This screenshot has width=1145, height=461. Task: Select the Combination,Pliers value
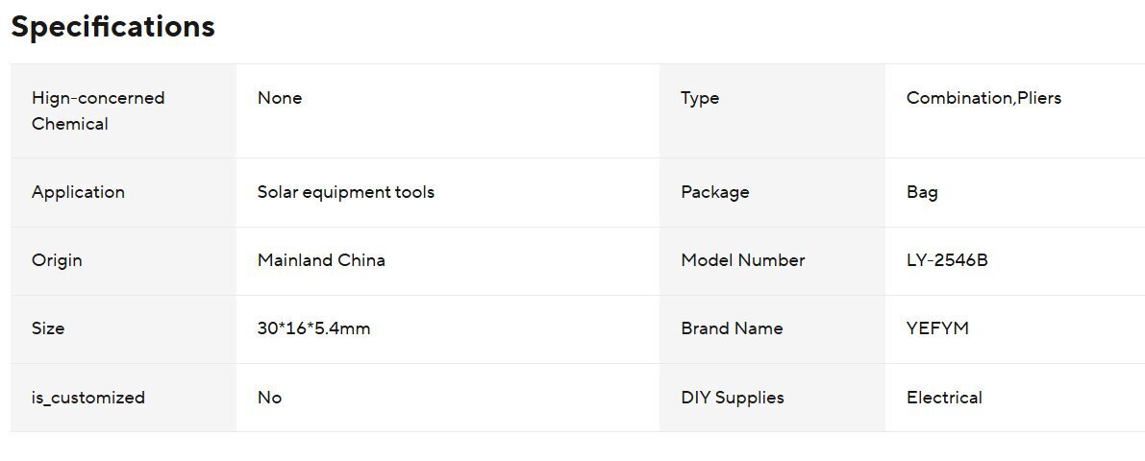pyautogui.click(x=983, y=98)
